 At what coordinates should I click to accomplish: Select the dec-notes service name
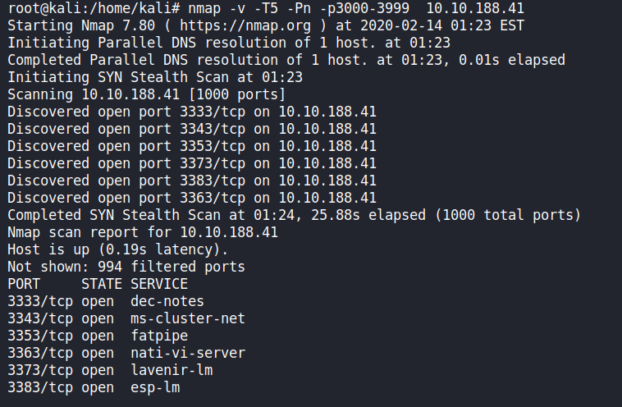pyautogui.click(x=167, y=301)
